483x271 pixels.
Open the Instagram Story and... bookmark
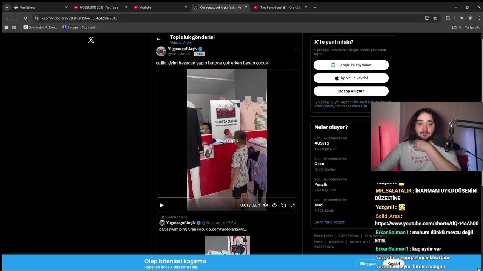tap(80, 27)
